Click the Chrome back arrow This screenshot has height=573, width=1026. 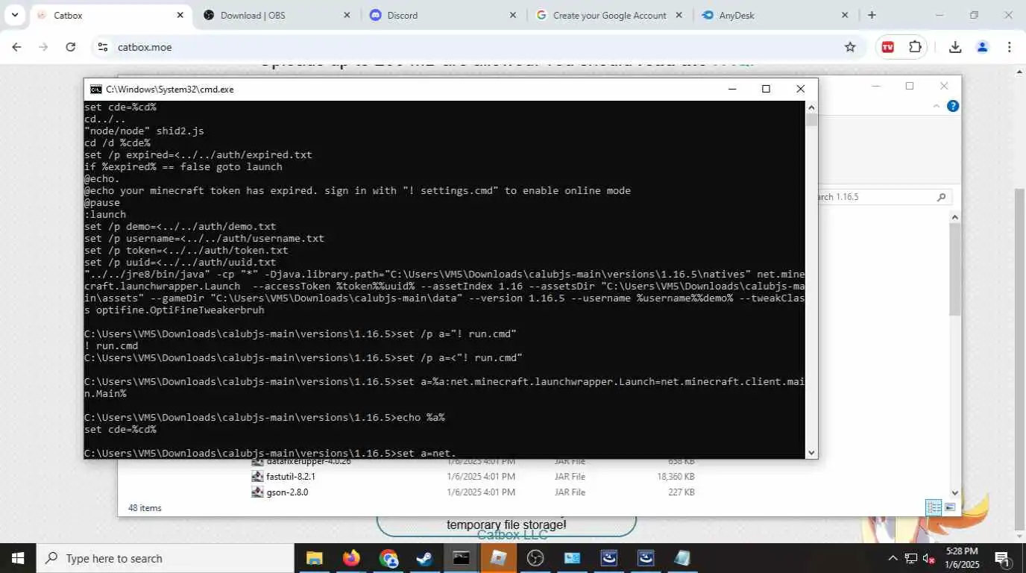[x=16, y=47]
